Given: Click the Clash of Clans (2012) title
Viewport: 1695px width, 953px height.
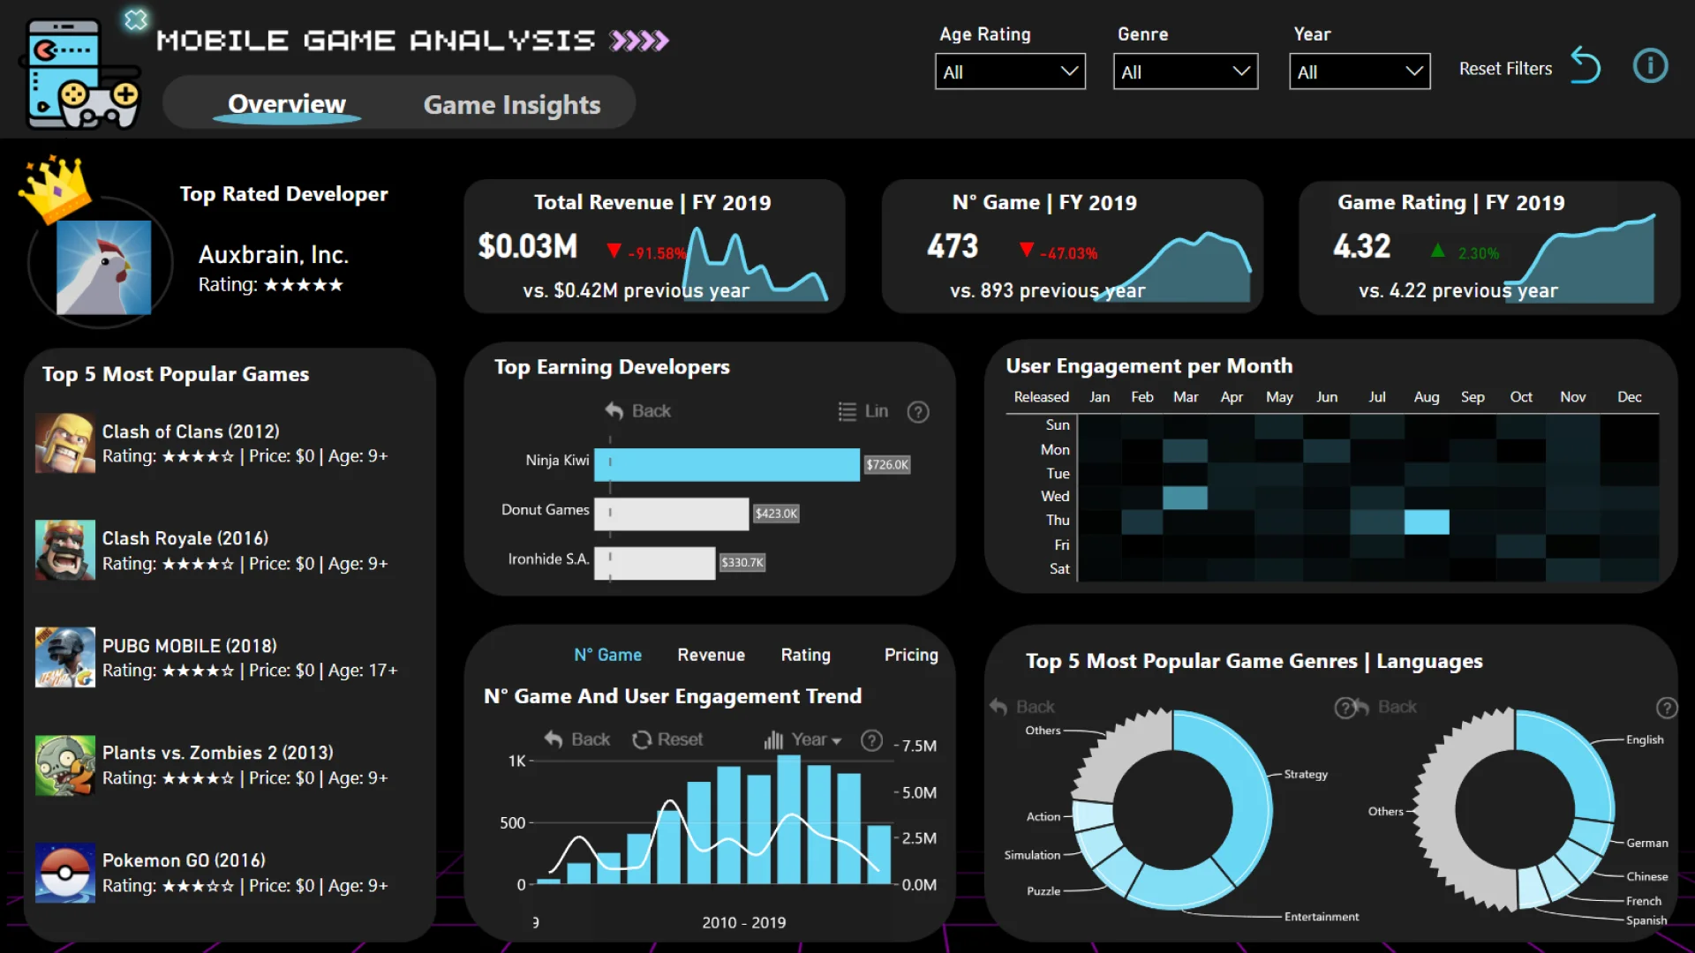Looking at the screenshot, I should [x=191, y=431].
